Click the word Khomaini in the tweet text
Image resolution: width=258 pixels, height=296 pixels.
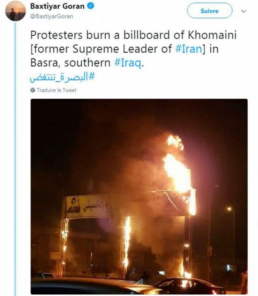[x=212, y=35]
